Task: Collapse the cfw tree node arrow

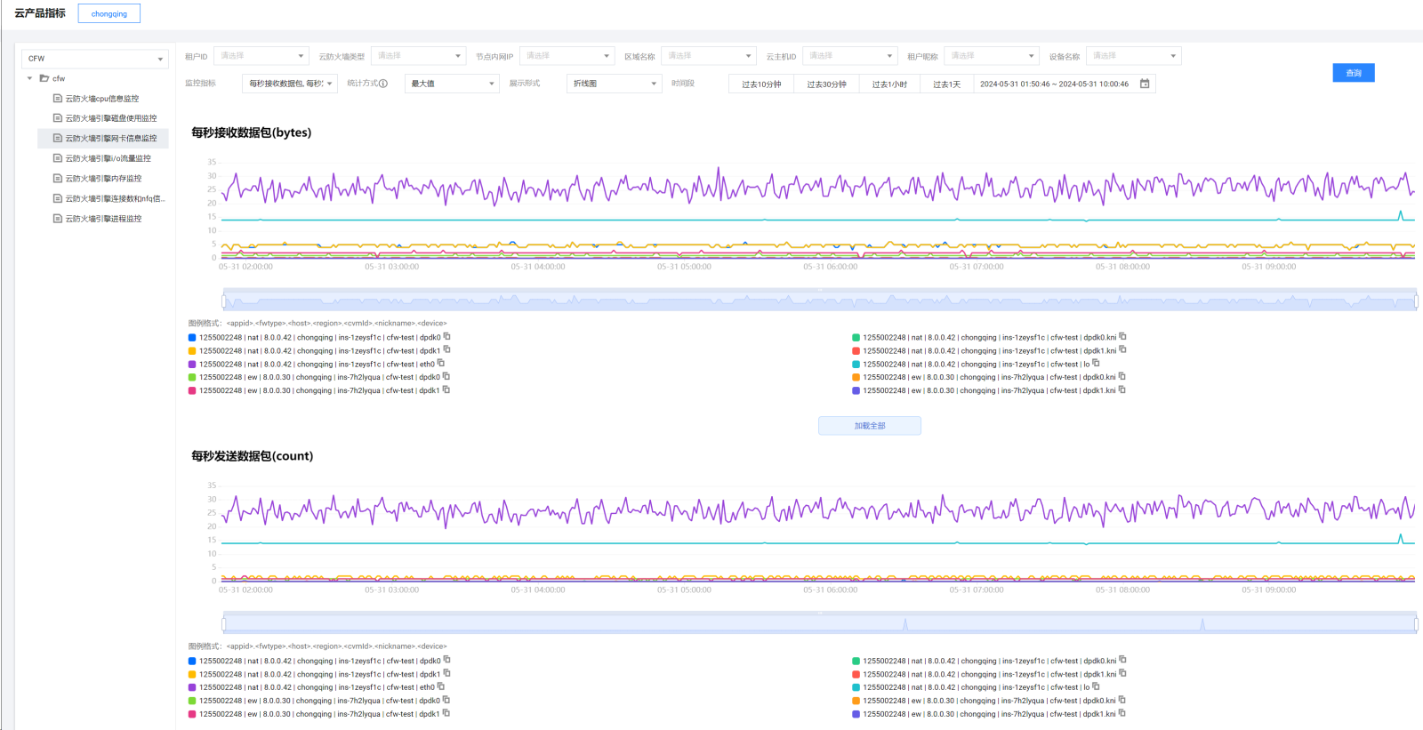Action: tap(29, 78)
